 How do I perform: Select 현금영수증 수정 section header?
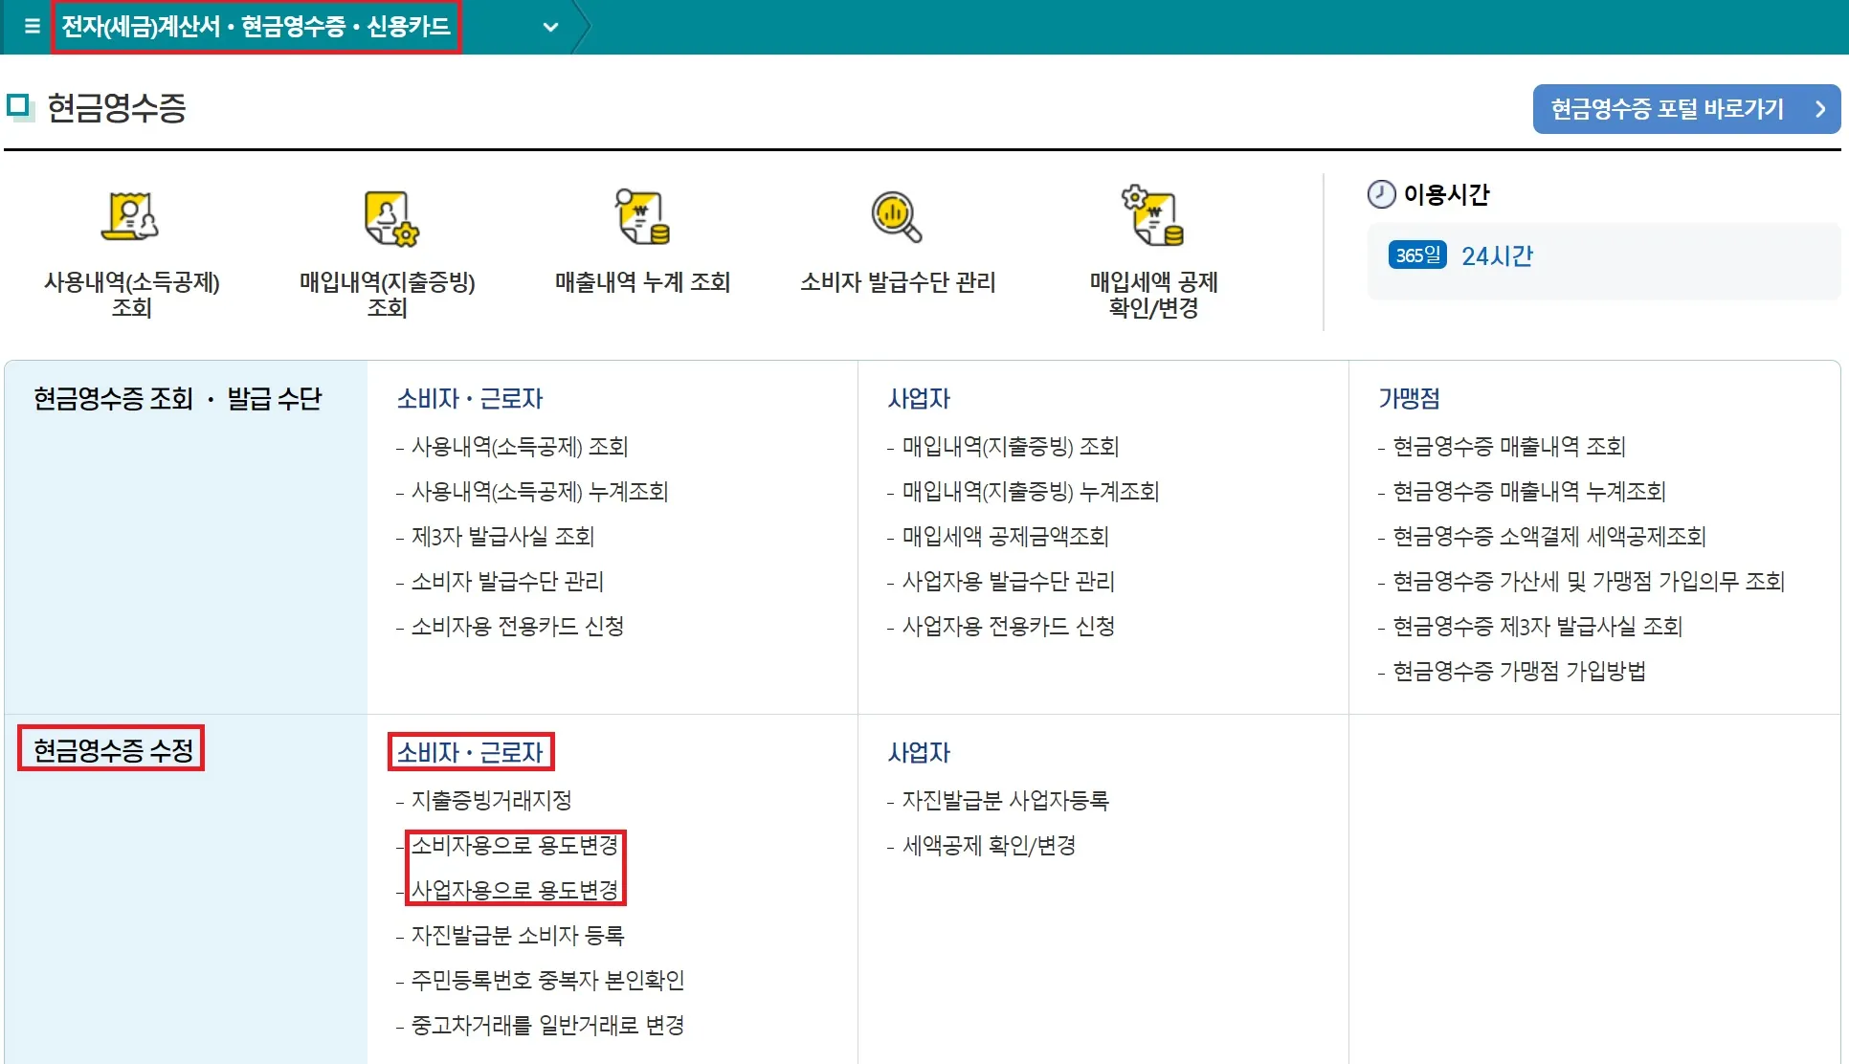(113, 750)
